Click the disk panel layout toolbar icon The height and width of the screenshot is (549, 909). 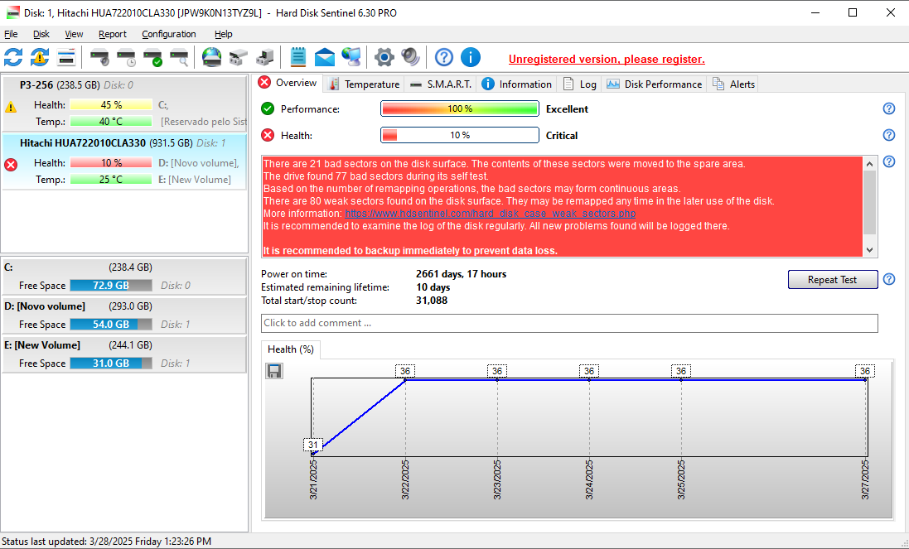coord(66,57)
